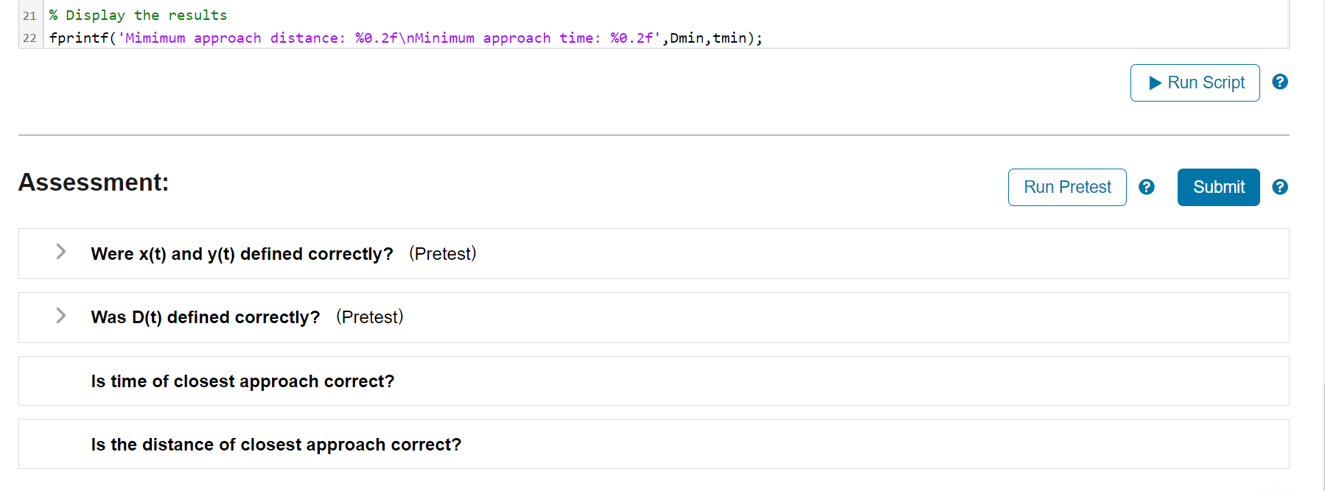Open 'Is time of closest approach correct?' assessment

[x=243, y=381]
